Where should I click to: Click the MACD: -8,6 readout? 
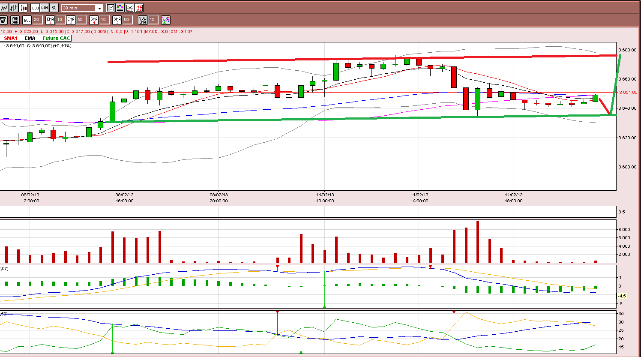point(156,31)
